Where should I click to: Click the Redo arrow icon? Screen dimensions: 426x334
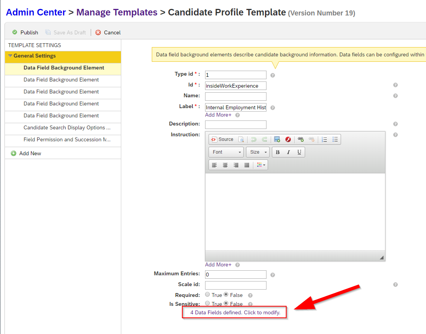(264, 139)
